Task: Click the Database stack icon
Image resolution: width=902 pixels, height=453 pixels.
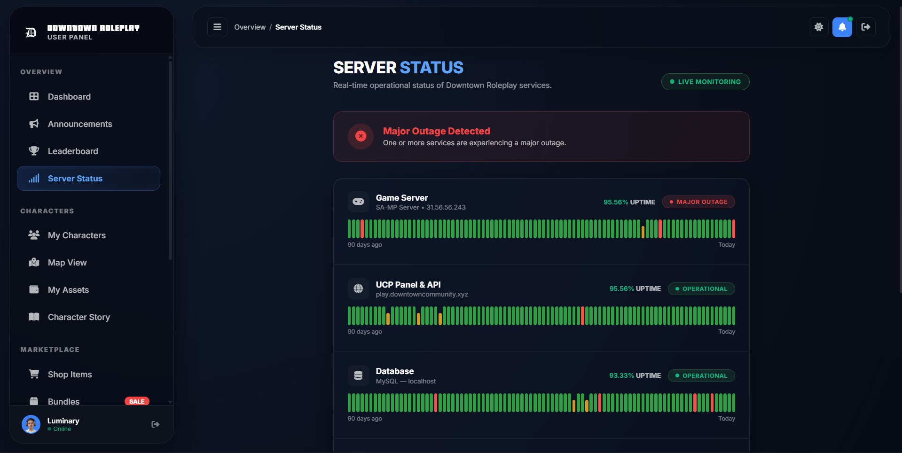Action: [359, 375]
